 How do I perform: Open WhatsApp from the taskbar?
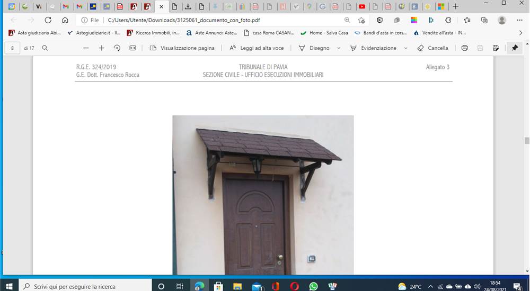[x=313, y=286]
